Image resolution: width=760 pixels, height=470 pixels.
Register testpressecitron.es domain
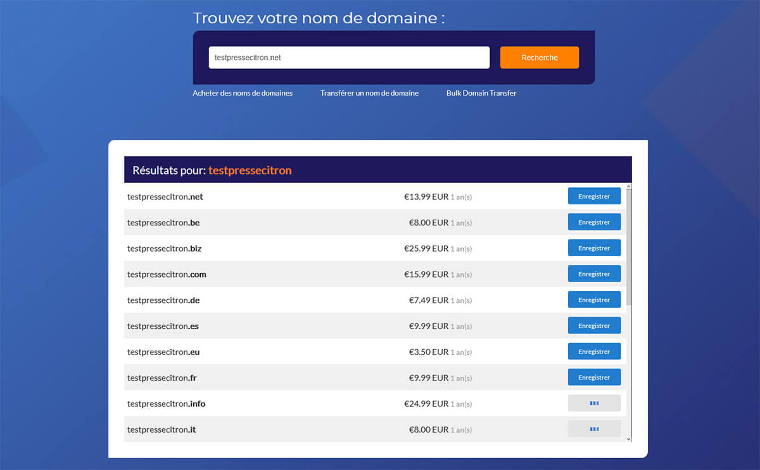pyautogui.click(x=594, y=325)
